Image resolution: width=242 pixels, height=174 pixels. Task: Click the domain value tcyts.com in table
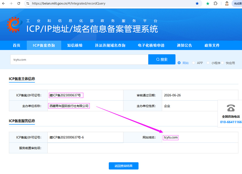[171, 137]
